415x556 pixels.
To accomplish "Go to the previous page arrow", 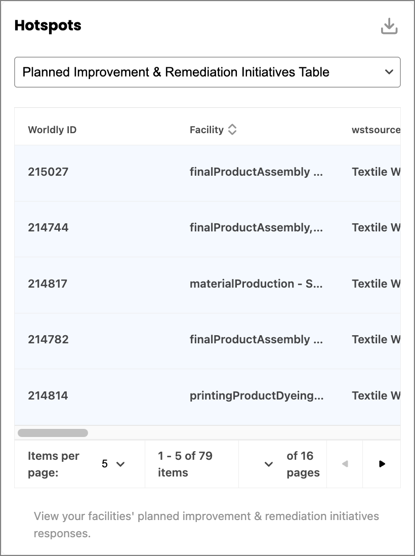I will coord(345,464).
